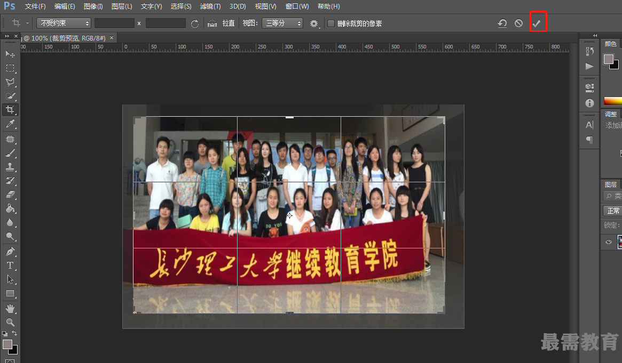The height and width of the screenshot is (363, 622).
Task: Click the Straighten level icon
Action: 212,23
